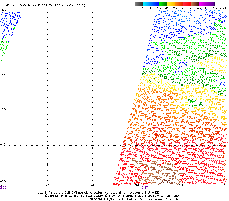Click the longitude label 99
Image resolution: width=229 pixels, height=201 pixels.
pyautogui.click(x=137, y=185)
